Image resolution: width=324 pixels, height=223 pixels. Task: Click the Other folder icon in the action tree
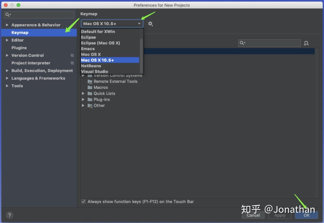(90, 106)
